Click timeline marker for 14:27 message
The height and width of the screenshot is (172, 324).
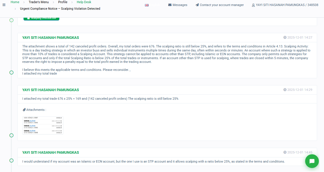pyautogui.click(x=11, y=73)
